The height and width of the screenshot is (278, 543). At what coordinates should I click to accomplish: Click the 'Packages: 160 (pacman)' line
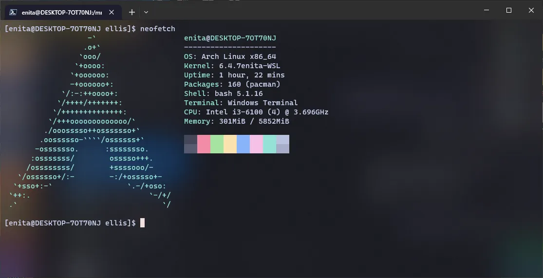(x=232, y=84)
